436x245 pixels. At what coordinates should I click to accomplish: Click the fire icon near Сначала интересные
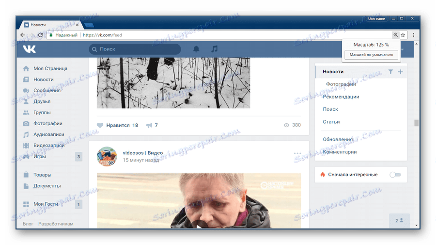click(x=323, y=175)
